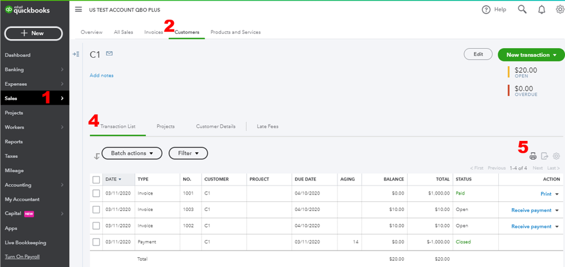Expand the Workers sidebar submenu
Image resolution: width=565 pixels, height=267 pixels.
[x=62, y=127]
